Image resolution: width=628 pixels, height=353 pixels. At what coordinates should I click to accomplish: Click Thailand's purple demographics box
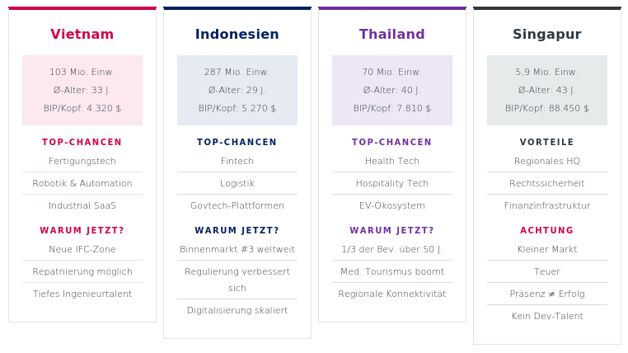click(x=392, y=90)
